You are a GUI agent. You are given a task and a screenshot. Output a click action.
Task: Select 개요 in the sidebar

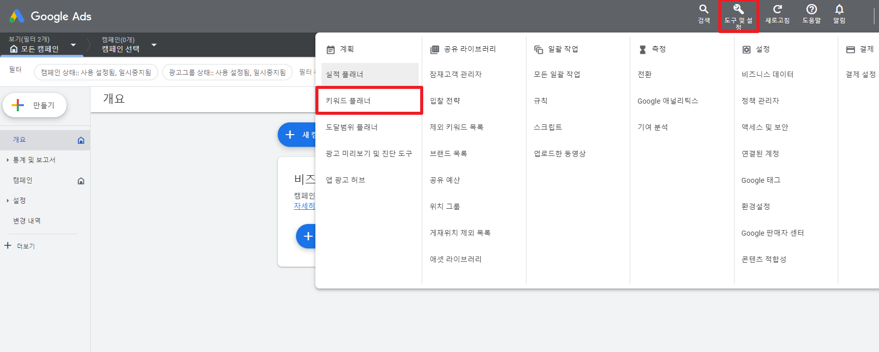tap(45, 140)
